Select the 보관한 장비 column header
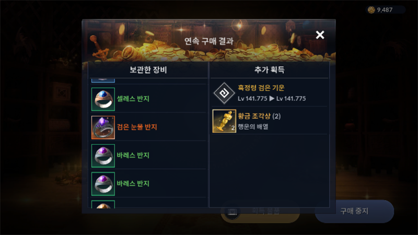Screen dimensions: 418x235 148,70
